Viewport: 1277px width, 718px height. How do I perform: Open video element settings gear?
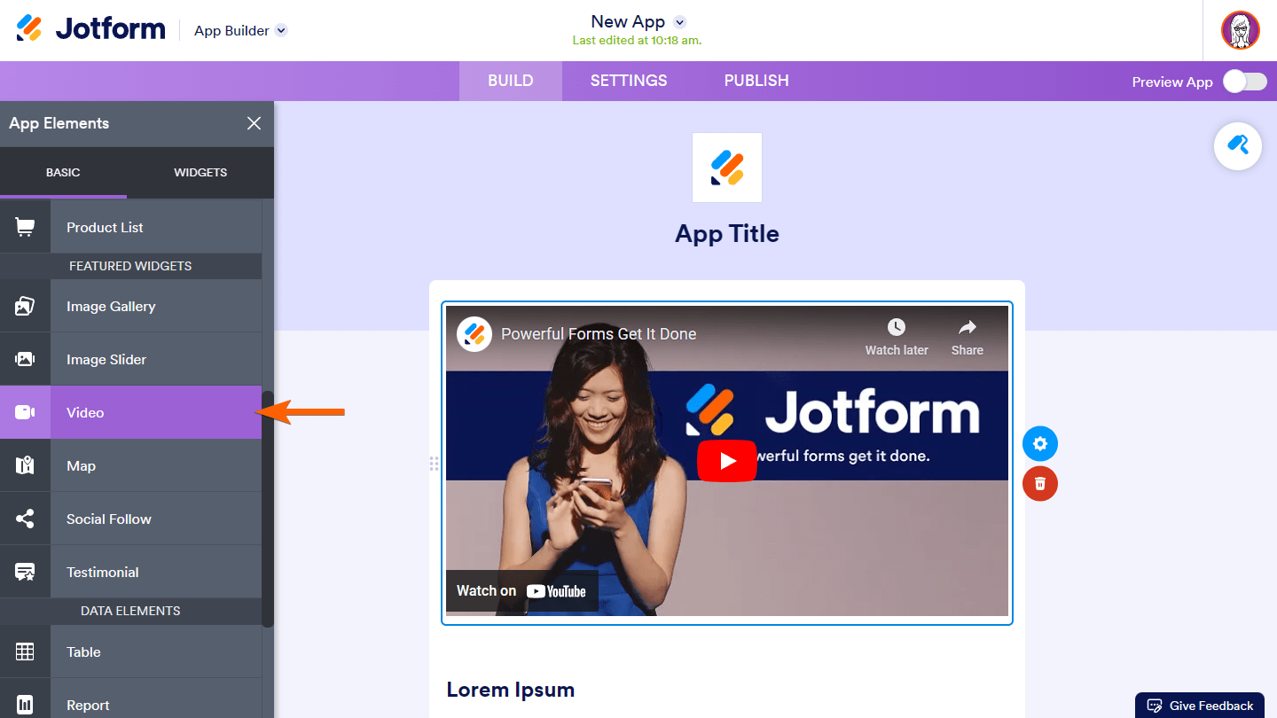point(1040,443)
